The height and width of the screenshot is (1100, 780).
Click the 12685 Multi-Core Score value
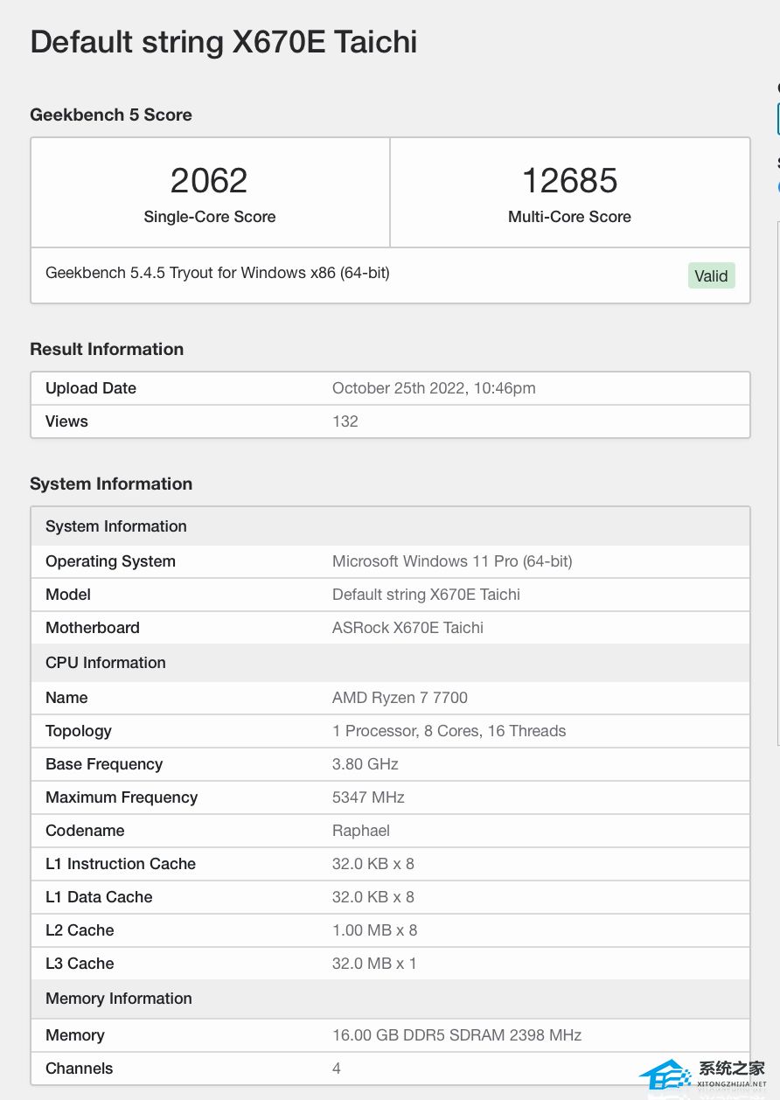pyautogui.click(x=569, y=181)
